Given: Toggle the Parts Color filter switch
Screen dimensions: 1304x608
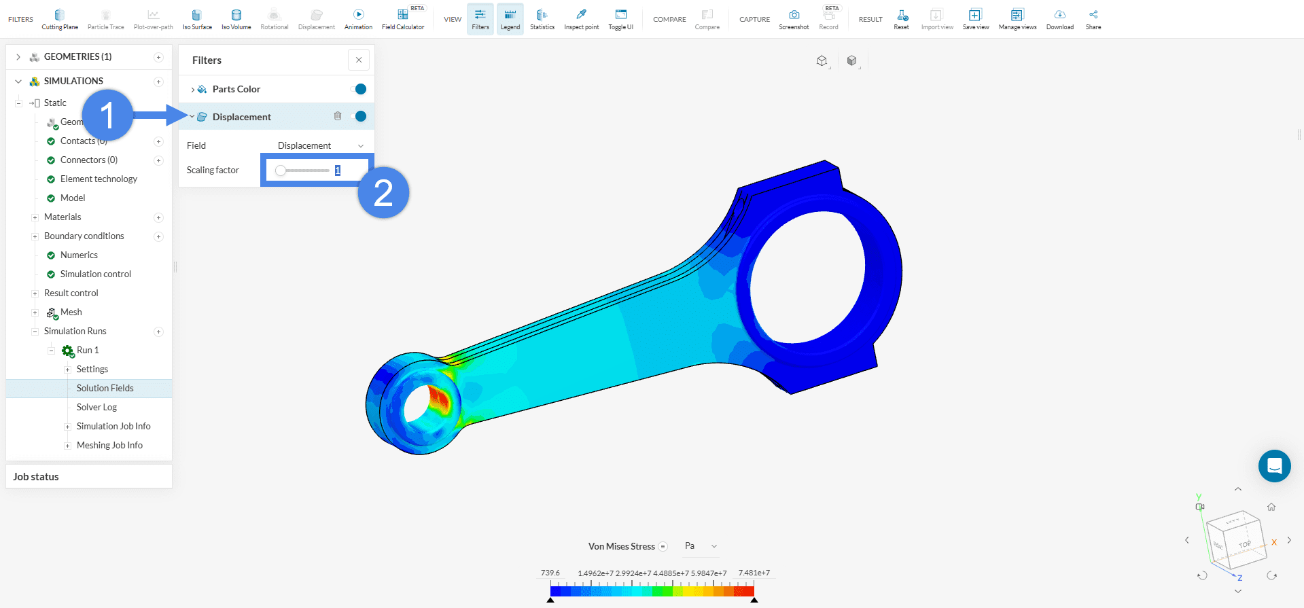Looking at the screenshot, I should coord(359,89).
